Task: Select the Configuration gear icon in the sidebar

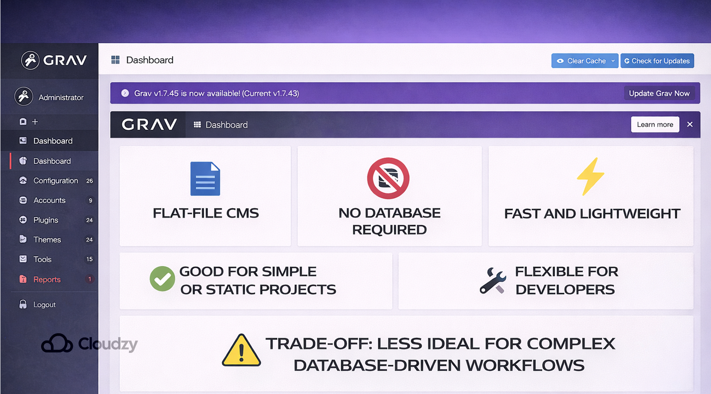Action: (23, 180)
